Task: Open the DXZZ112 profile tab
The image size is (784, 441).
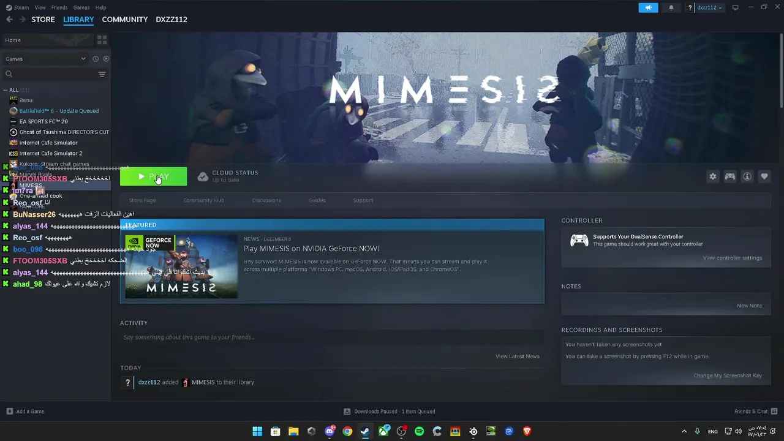Action: click(171, 20)
